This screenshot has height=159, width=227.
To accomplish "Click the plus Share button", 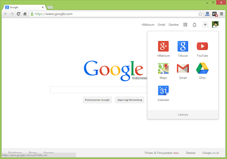I will [x=205, y=24].
